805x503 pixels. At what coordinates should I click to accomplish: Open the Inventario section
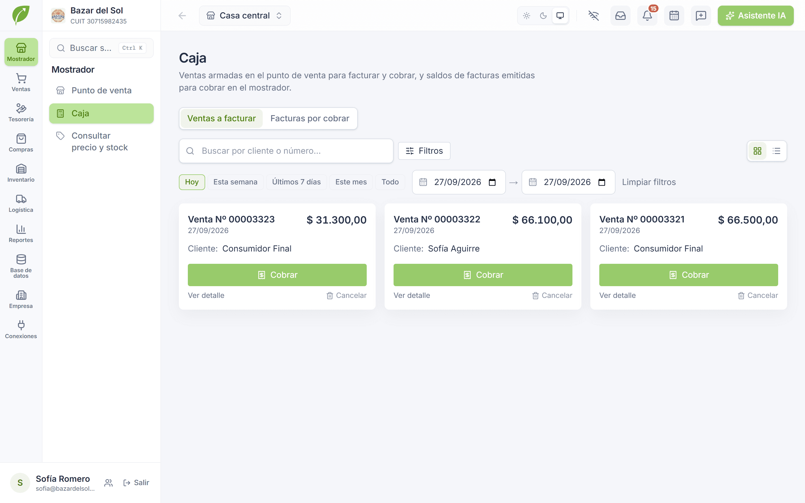21,173
